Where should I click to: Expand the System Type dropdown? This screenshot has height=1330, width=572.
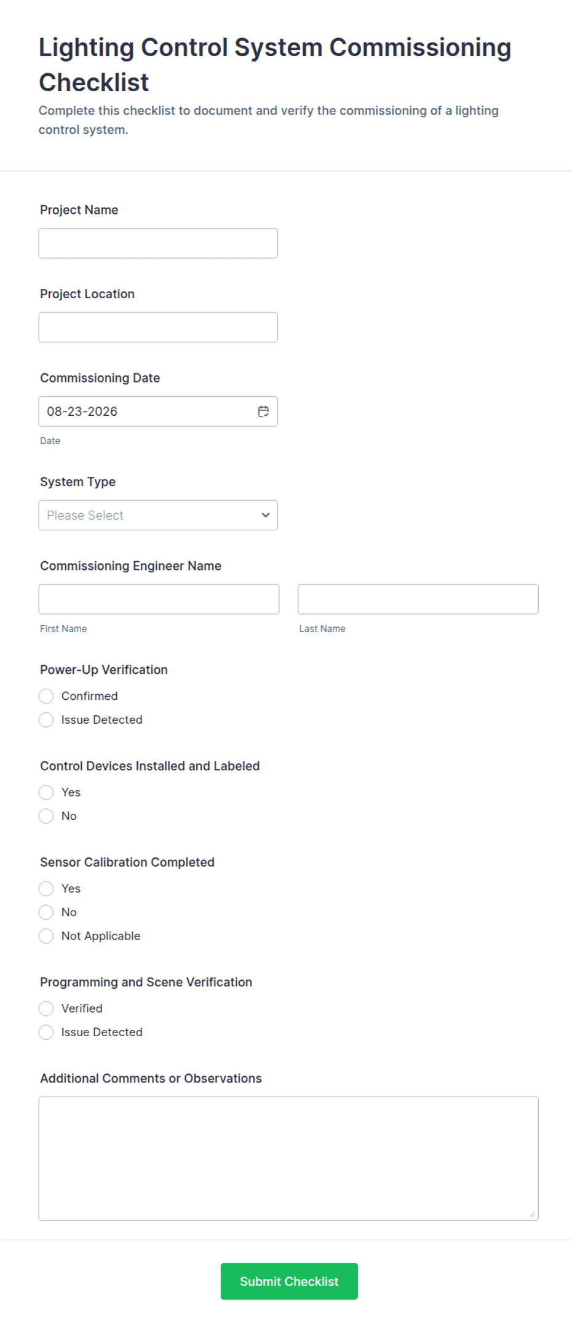pos(158,515)
